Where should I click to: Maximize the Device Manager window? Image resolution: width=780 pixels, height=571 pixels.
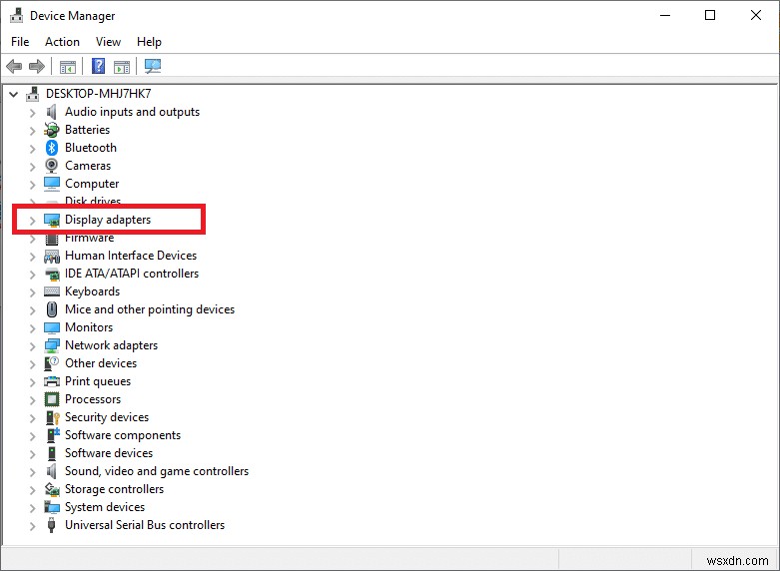pos(710,15)
